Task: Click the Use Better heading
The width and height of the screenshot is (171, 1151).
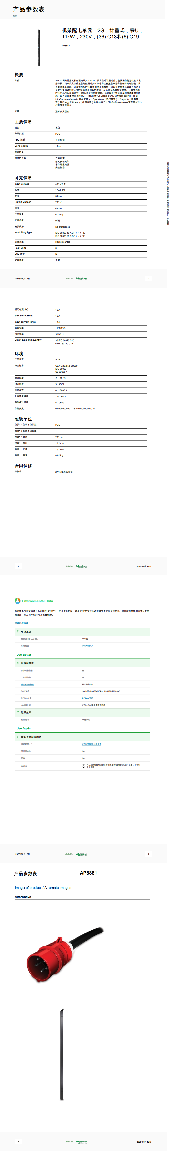Action: coord(23,655)
